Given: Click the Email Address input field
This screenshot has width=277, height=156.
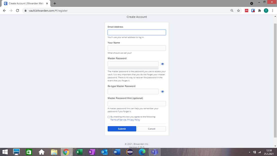Looking at the screenshot, I should [x=137, y=32].
